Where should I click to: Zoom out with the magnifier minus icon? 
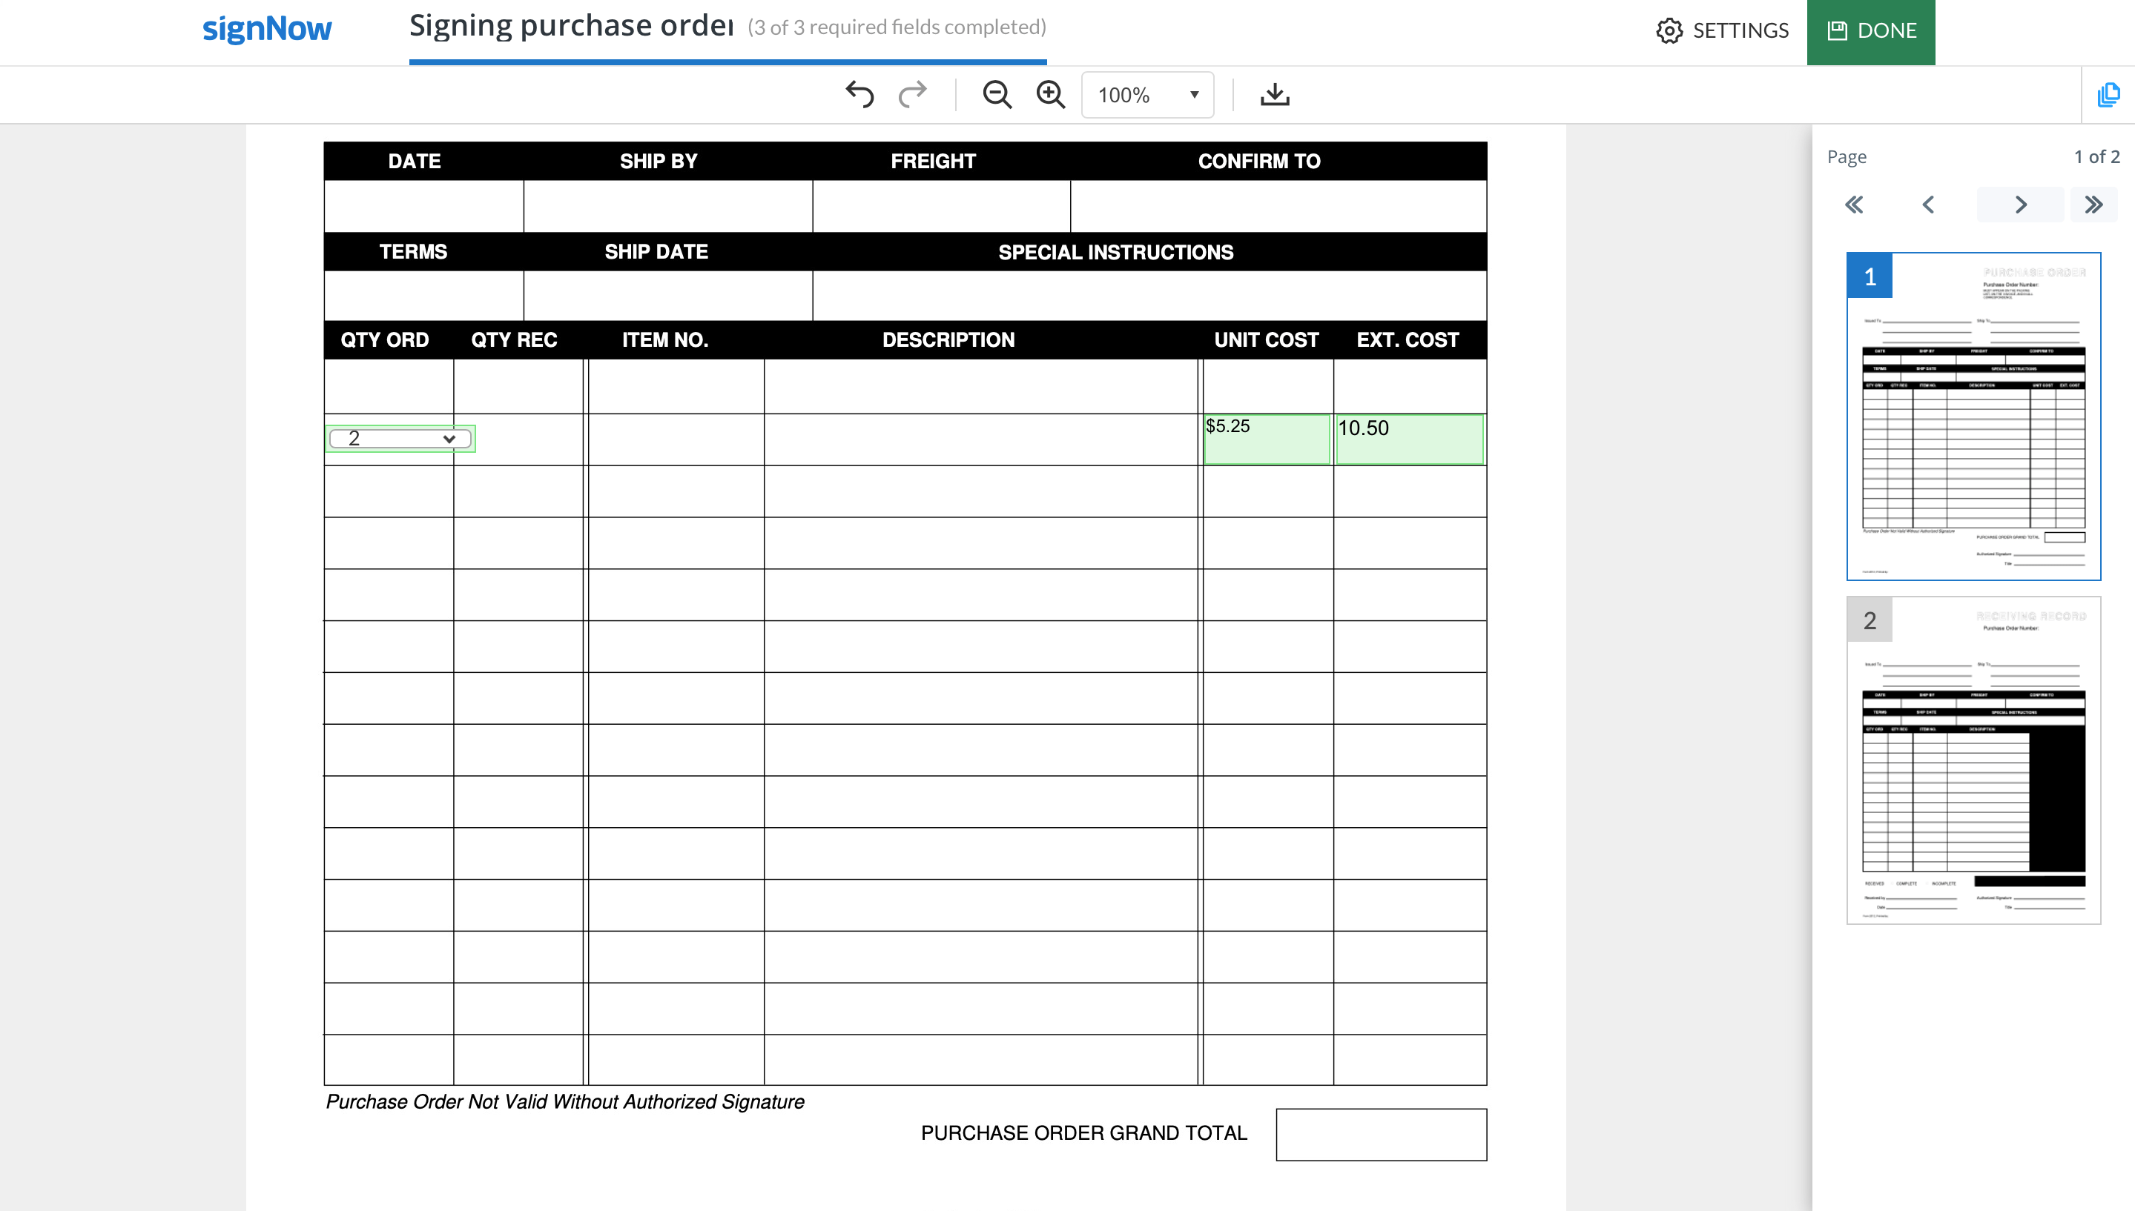coord(997,95)
